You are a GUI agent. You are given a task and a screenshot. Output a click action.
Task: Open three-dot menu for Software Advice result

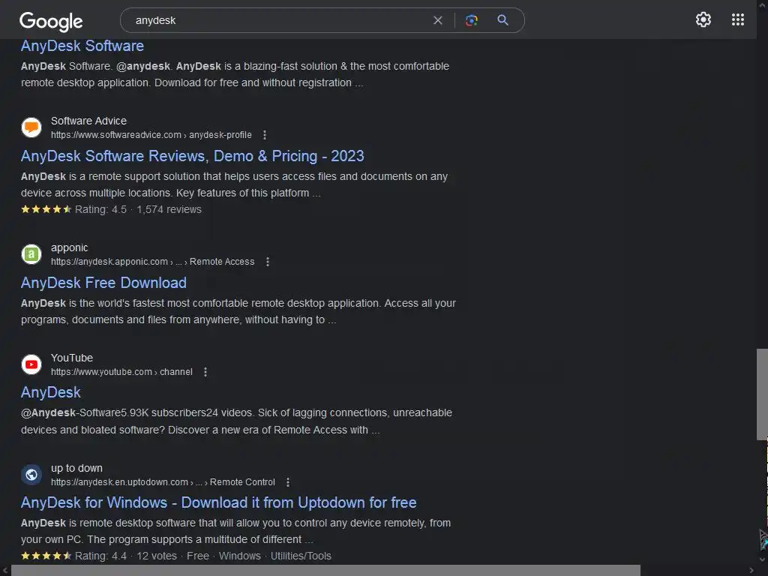point(265,135)
